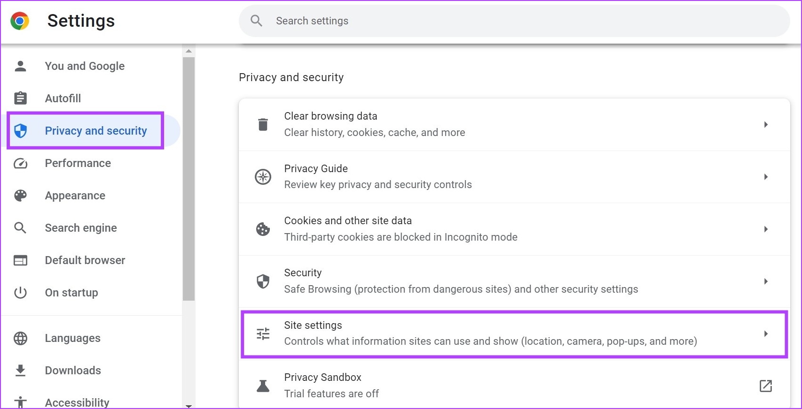Click the palette icon for Appearance
This screenshot has width=802, height=409.
pyautogui.click(x=20, y=196)
